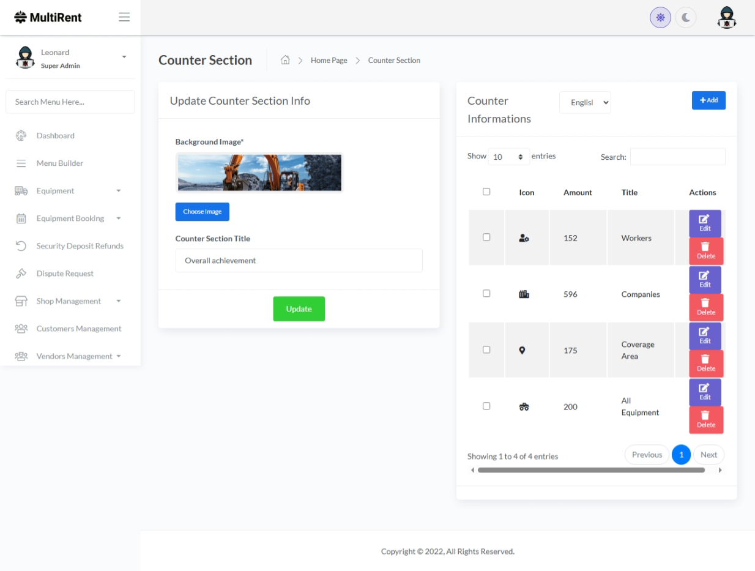The image size is (755, 571).
Task: Delete the All Equipment counter
Action: tap(705, 420)
